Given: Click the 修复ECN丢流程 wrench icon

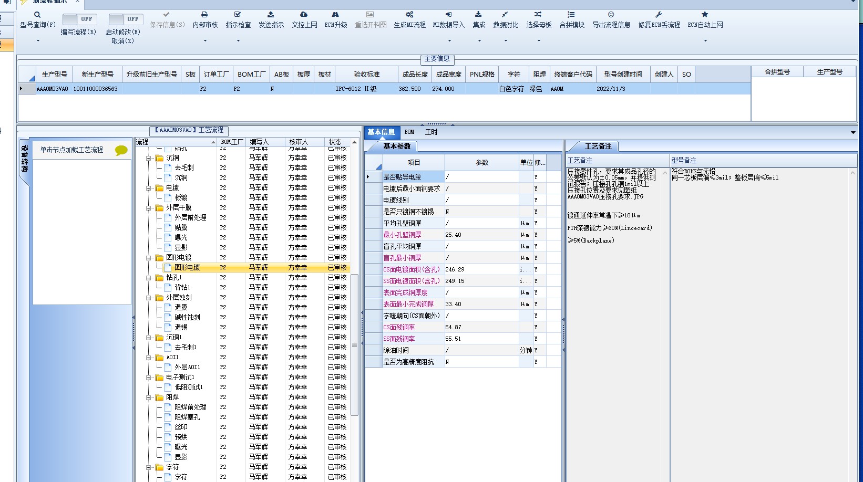Looking at the screenshot, I should coord(659,15).
